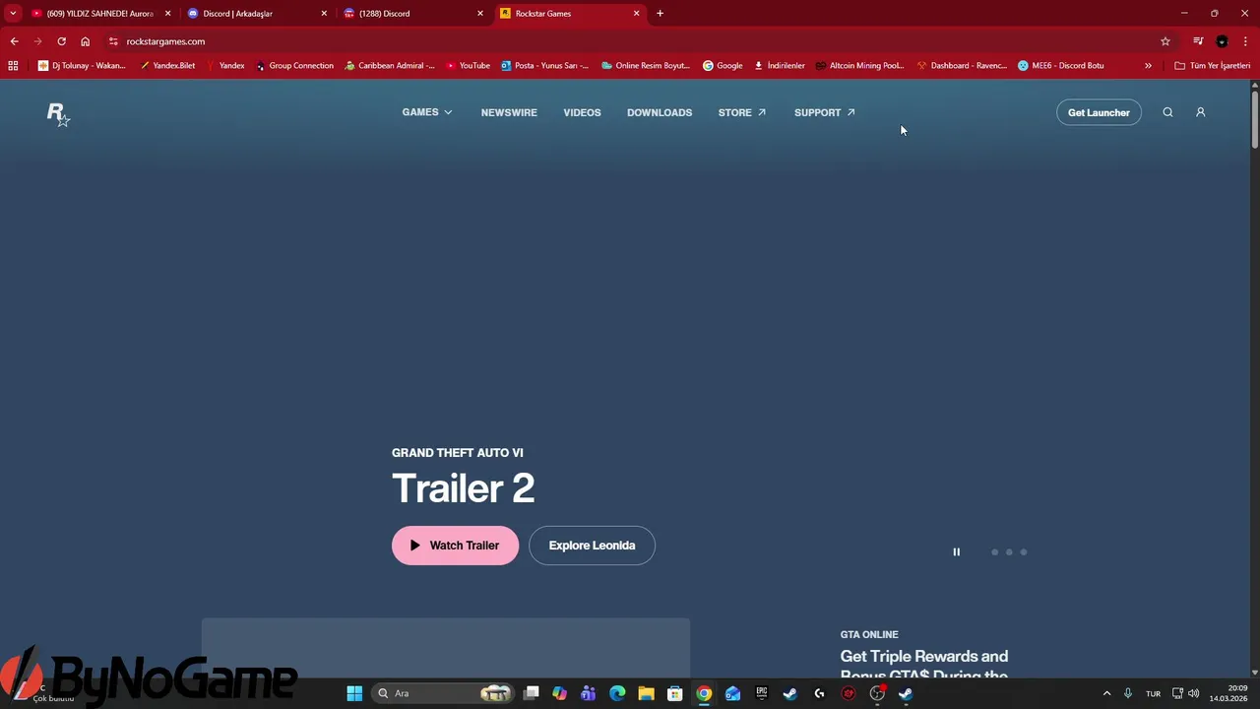The width and height of the screenshot is (1260, 709).
Task: Click the Get Launcher button
Action: [1099, 112]
